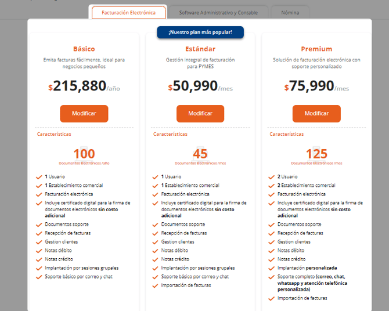Viewport: 389px width, 311px height.
Task: Click checkmark icon beside '2 Usuario' in Premium
Action: point(271,177)
